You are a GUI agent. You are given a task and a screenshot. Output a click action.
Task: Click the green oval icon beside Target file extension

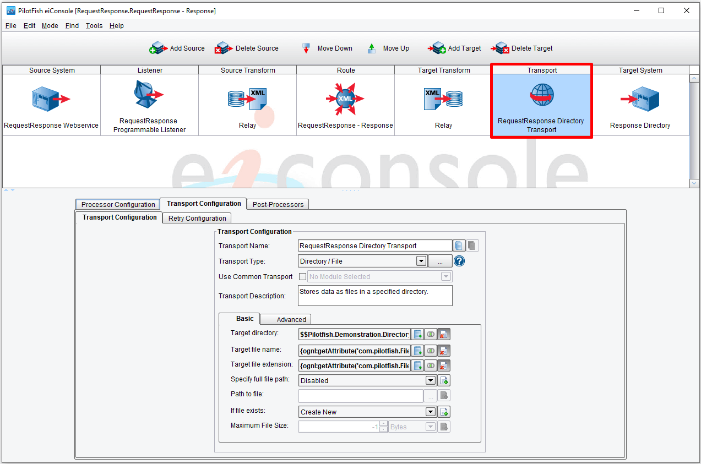click(x=431, y=365)
